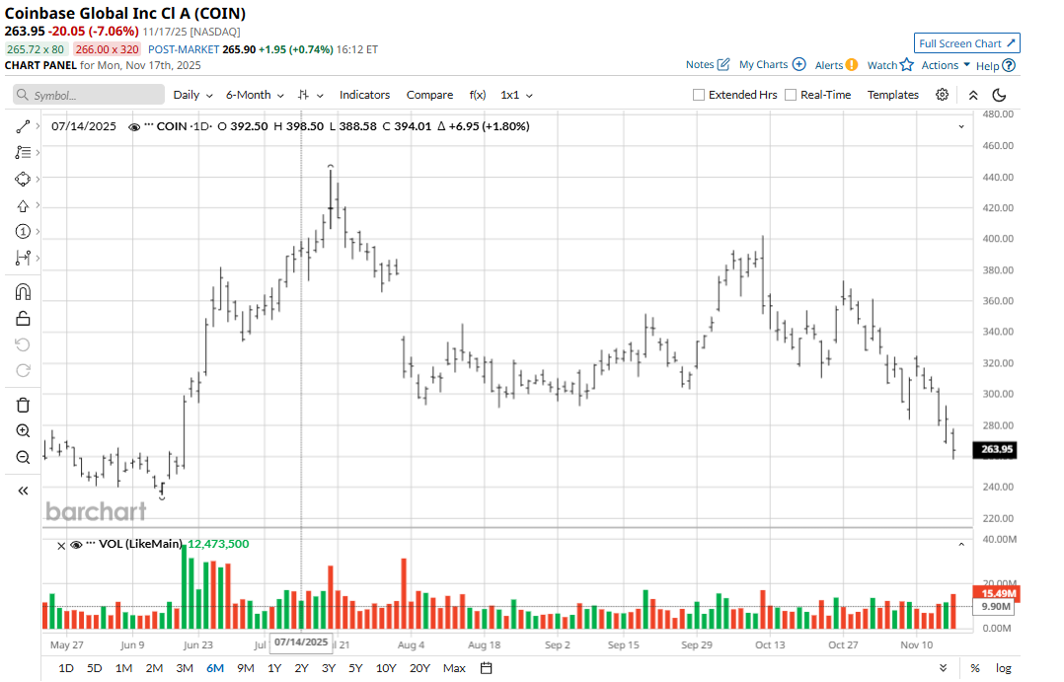
Task: Select the 3M time range
Action: (x=185, y=668)
